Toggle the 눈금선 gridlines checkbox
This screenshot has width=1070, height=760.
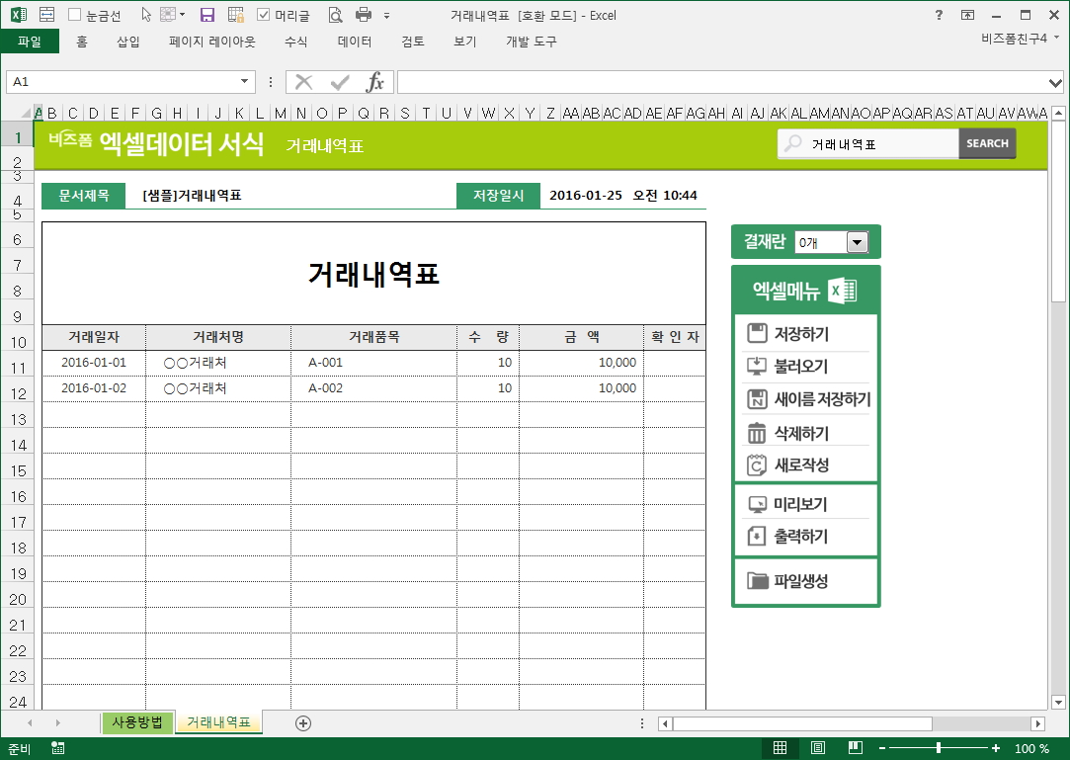[x=75, y=15]
